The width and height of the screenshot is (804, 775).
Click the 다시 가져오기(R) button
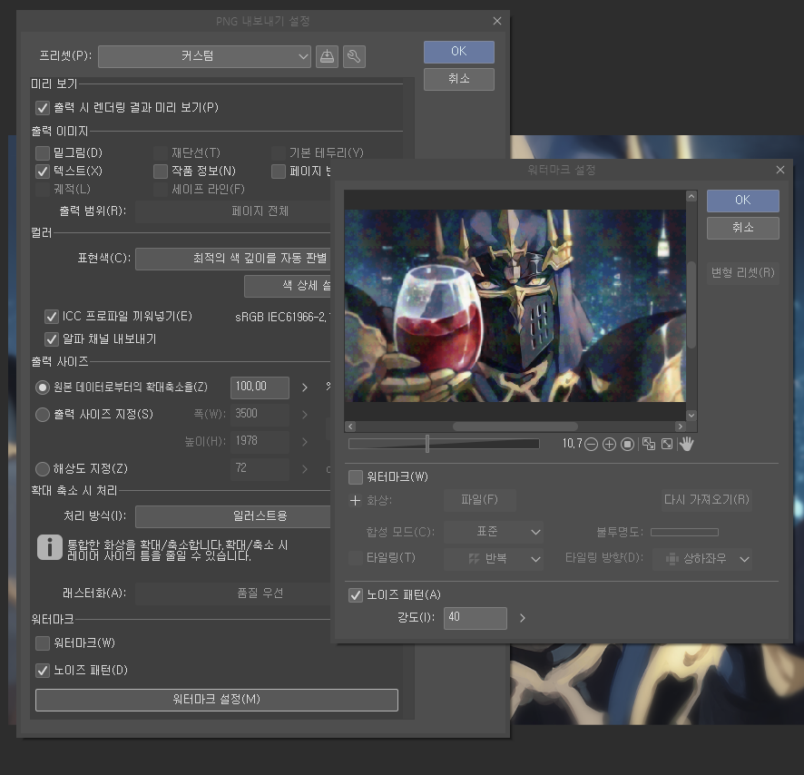707,500
